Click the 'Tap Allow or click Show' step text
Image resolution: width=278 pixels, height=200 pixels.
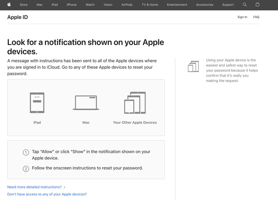click(91, 155)
